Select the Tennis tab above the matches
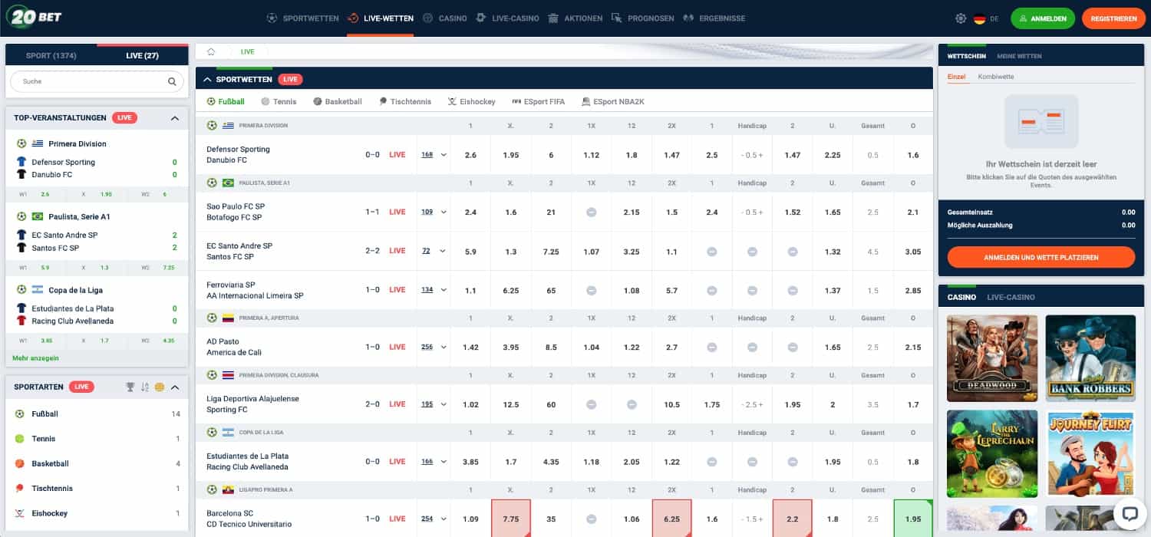This screenshot has height=537, width=1151. click(x=279, y=101)
